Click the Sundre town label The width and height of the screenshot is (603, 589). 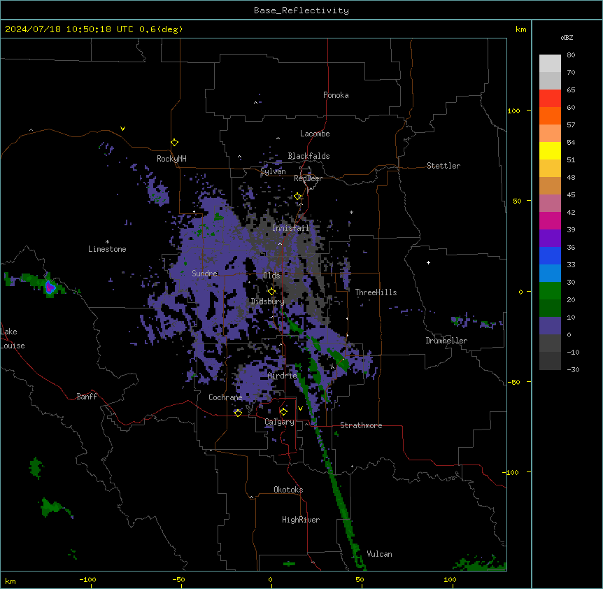click(x=204, y=274)
